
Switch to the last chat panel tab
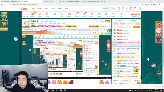[x=138, y=24]
